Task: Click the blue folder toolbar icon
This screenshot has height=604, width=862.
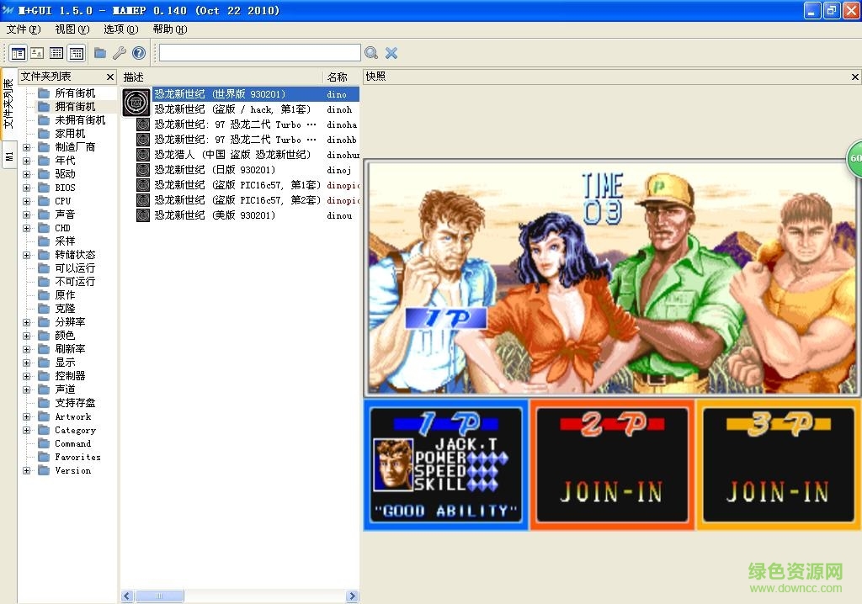Action: pos(100,53)
